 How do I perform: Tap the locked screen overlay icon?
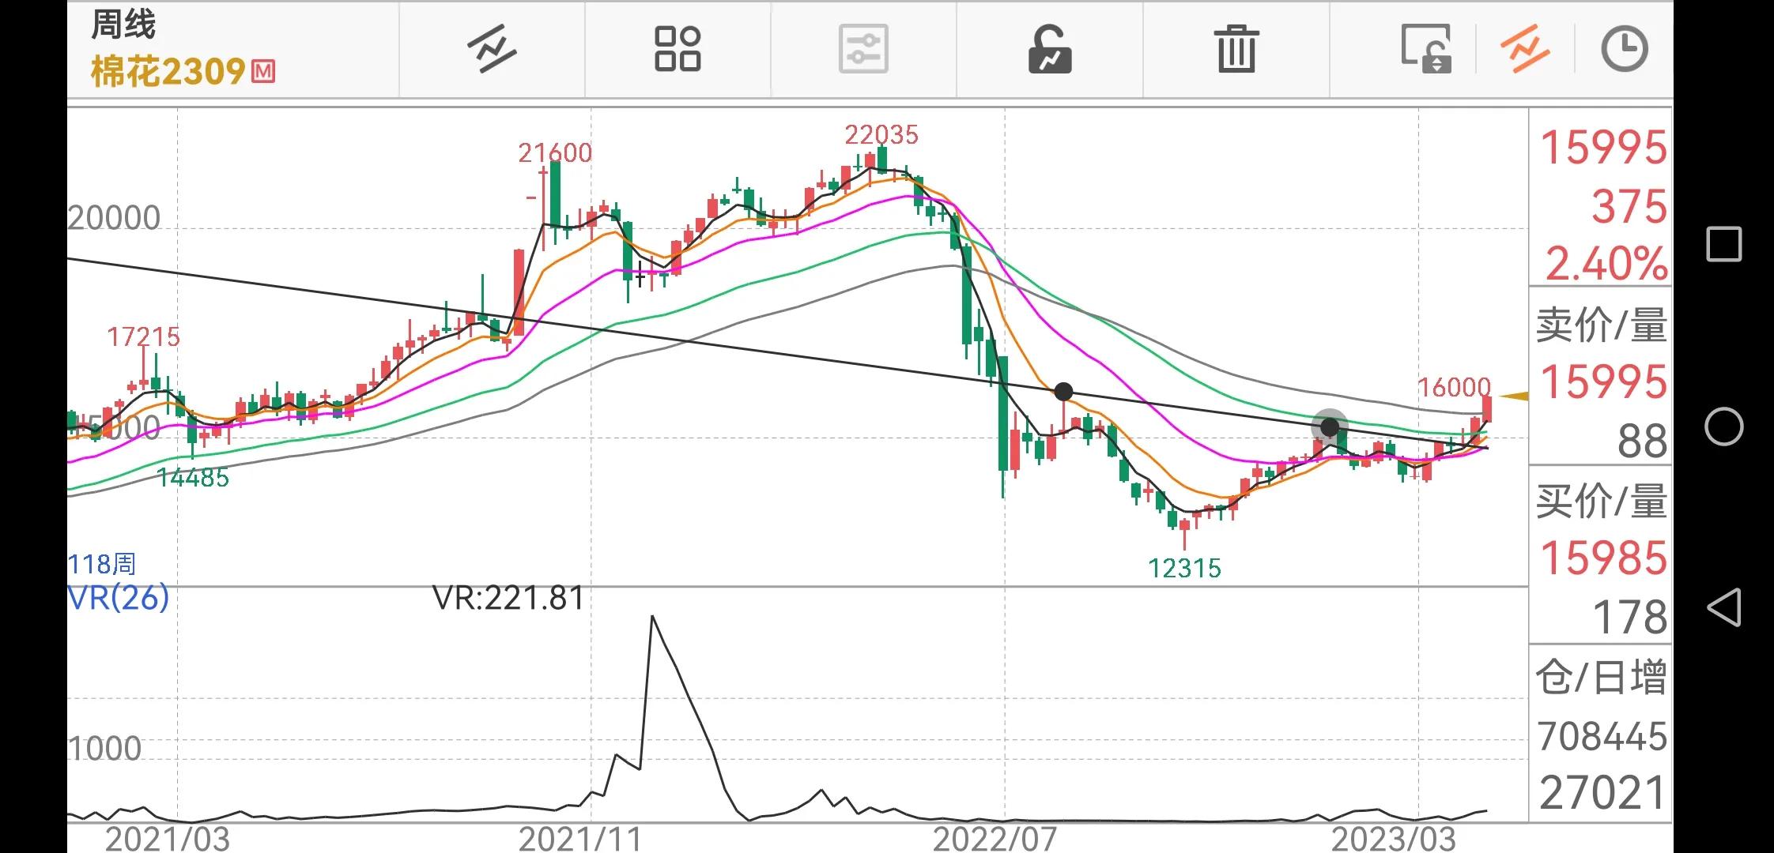(x=1426, y=50)
